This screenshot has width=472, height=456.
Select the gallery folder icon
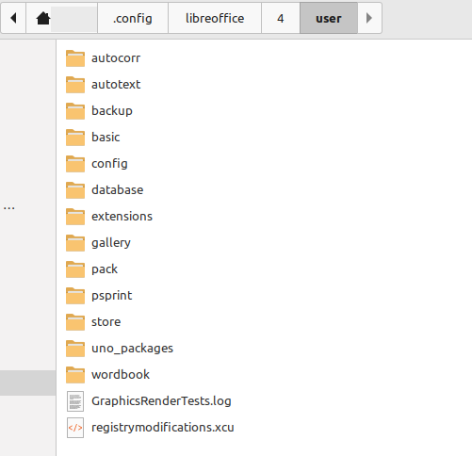[x=75, y=243]
